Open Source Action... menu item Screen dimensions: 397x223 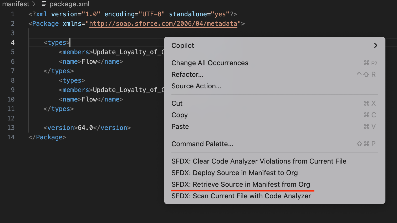point(196,86)
